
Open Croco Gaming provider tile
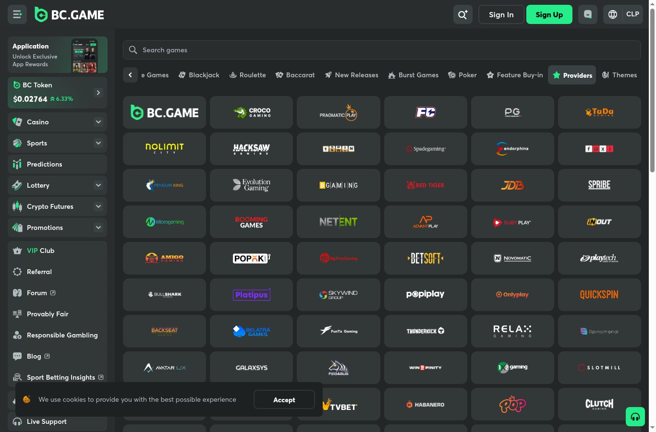point(251,112)
